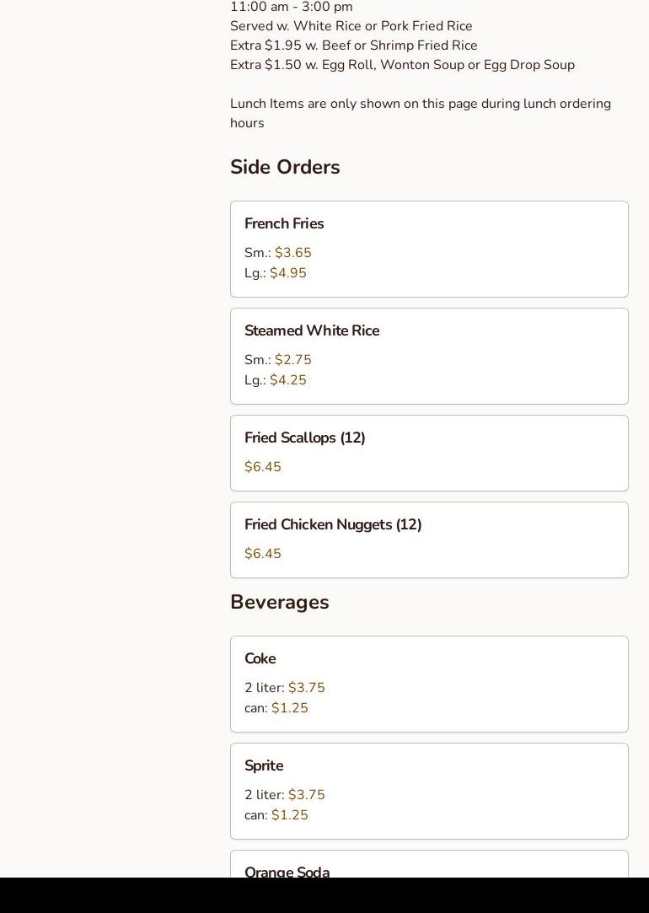This screenshot has width=649, height=913.
Task: Open the Coke beverage item
Action: tap(260, 658)
